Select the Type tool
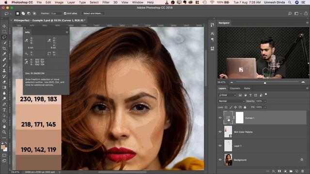Image resolution: width=310 pixels, height=174 pixels. coord(4,110)
